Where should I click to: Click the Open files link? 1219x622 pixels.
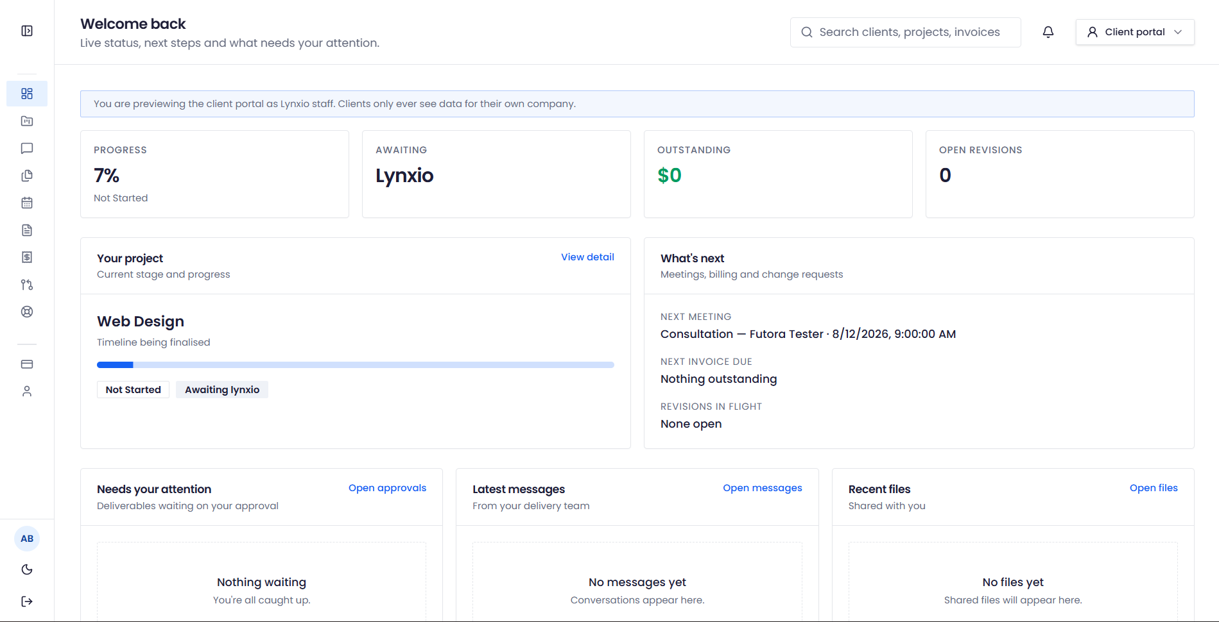coord(1154,488)
